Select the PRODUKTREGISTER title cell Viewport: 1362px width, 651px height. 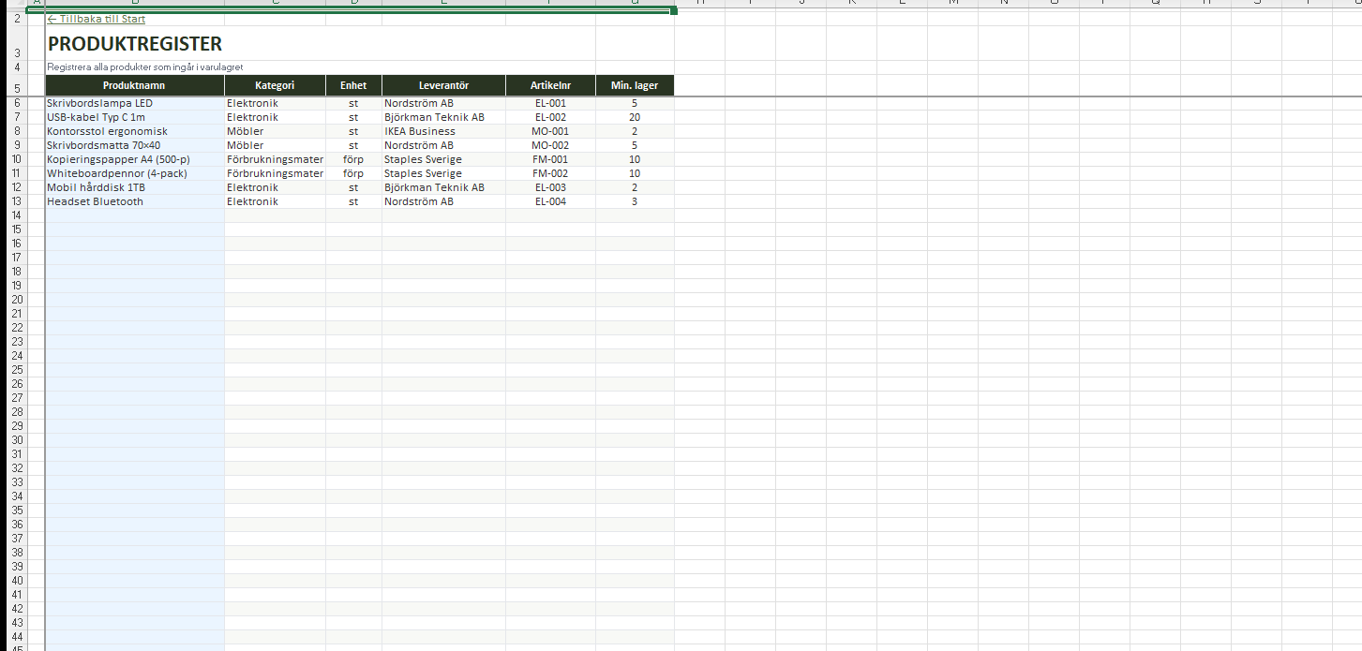click(134, 43)
